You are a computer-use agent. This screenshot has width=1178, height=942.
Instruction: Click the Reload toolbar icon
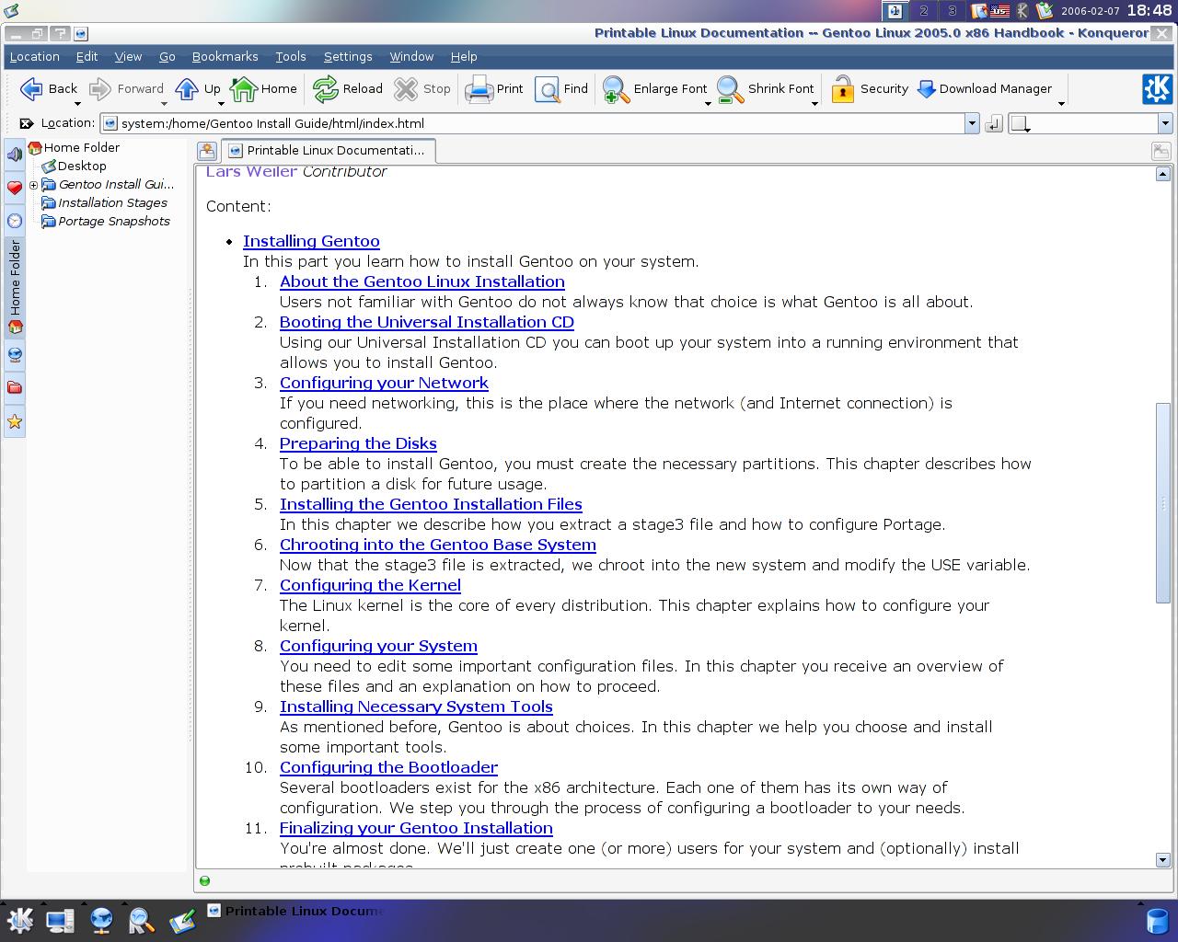(x=326, y=89)
